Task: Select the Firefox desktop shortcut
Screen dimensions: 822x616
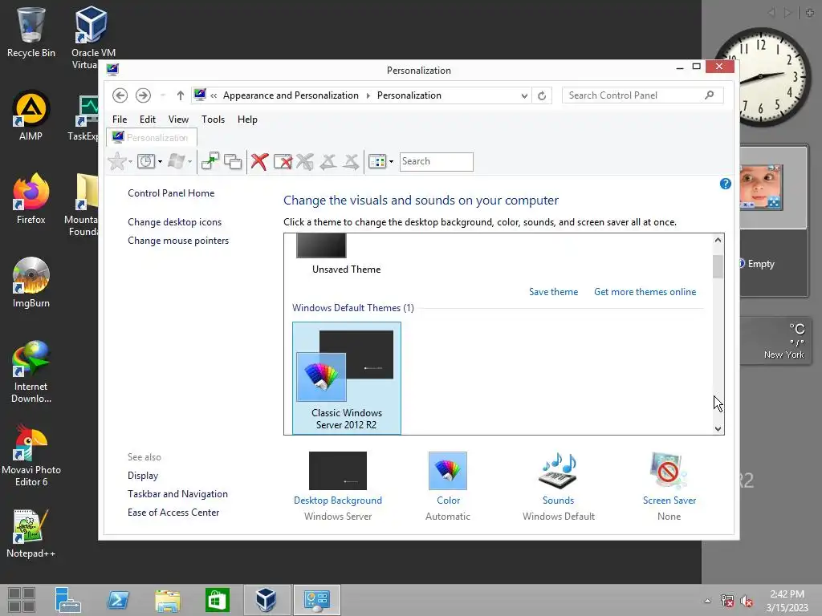Action: point(31,199)
